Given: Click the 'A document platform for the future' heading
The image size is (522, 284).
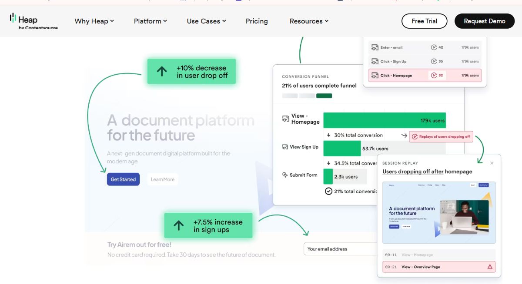Looking at the screenshot, I should [181, 128].
